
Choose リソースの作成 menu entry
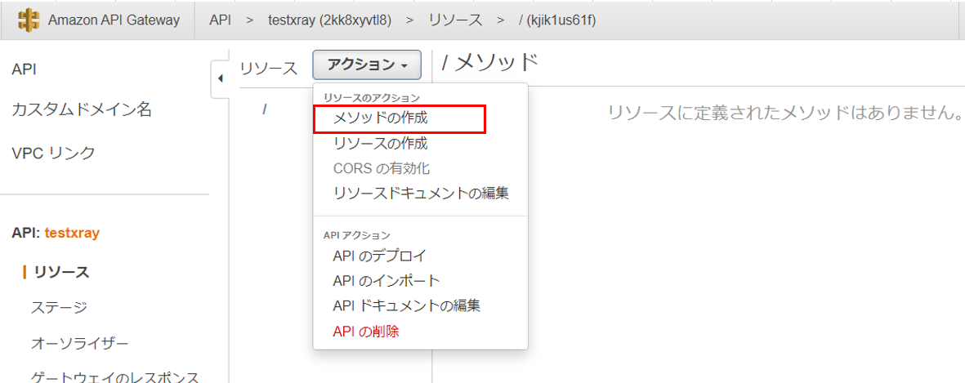coord(380,144)
